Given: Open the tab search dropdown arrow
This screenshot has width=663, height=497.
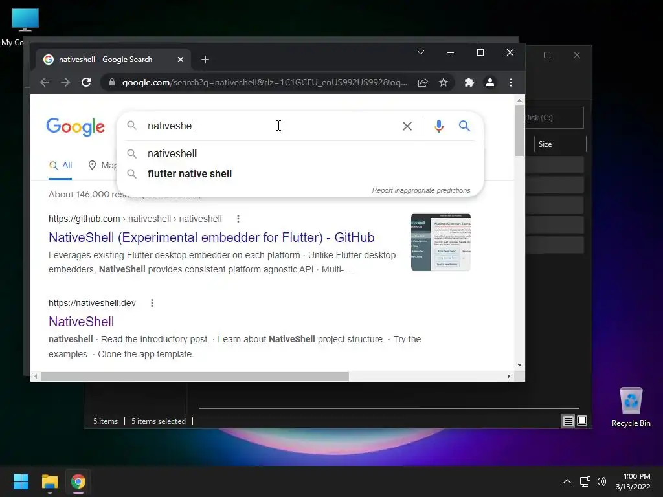Looking at the screenshot, I should pyautogui.click(x=421, y=52).
